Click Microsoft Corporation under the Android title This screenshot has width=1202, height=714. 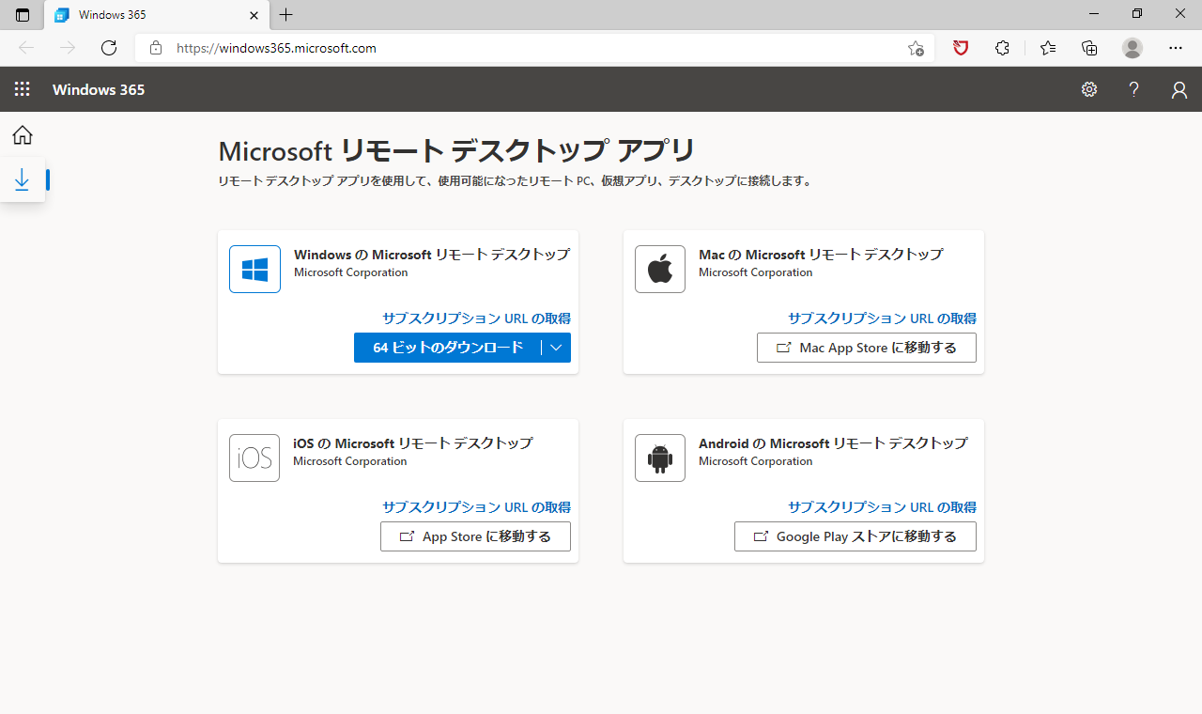click(x=756, y=461)
